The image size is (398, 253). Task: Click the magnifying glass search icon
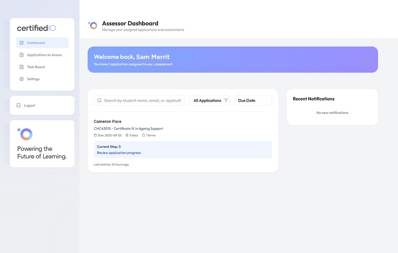(100, 100)
